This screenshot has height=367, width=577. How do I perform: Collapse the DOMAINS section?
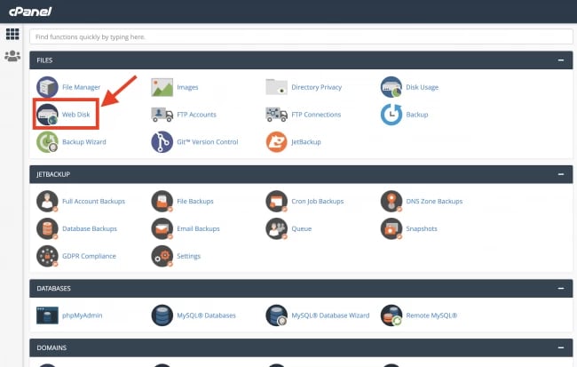pyautogui.click(x=560, y=347)
